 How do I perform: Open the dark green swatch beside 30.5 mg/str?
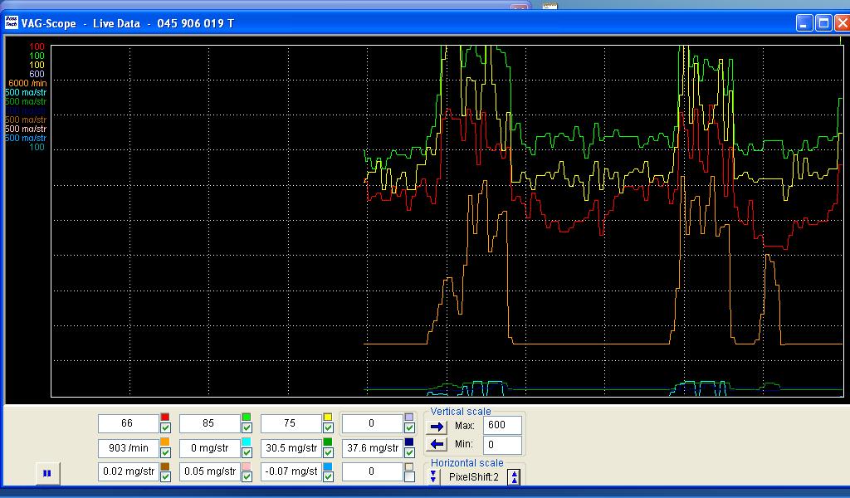coord(327,442)
